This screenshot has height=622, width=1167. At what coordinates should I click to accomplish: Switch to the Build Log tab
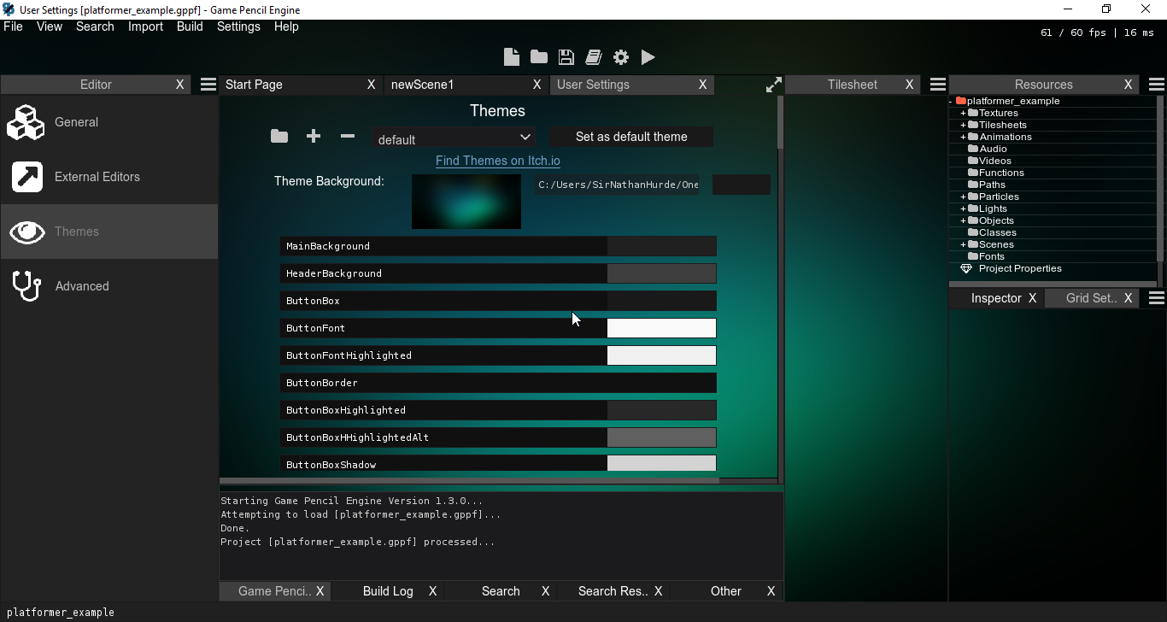tap(388, 591)
